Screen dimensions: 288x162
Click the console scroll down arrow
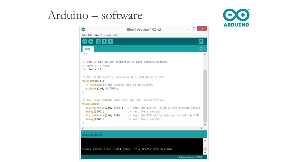point(205,153)
